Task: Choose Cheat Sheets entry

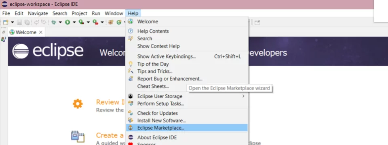Action: (187, 86)
